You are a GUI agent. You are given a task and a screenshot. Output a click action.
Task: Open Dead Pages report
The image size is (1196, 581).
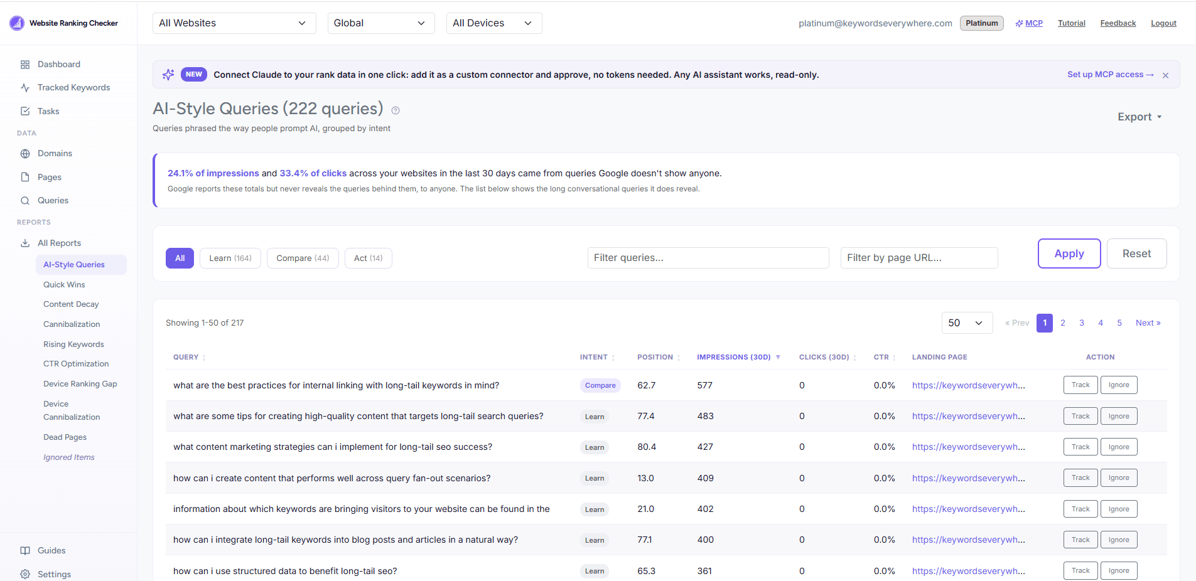point(65,437)
